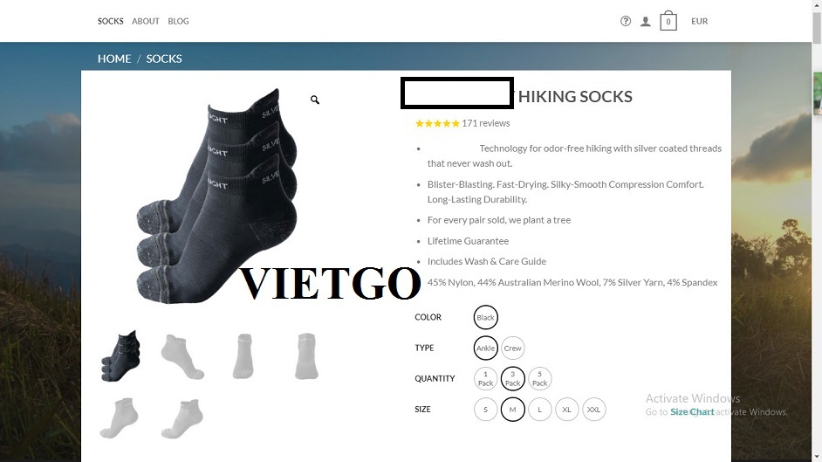The height and width of the screenshot is (462, 822).
Task: Pick size XL
Action: coord(566,410)
